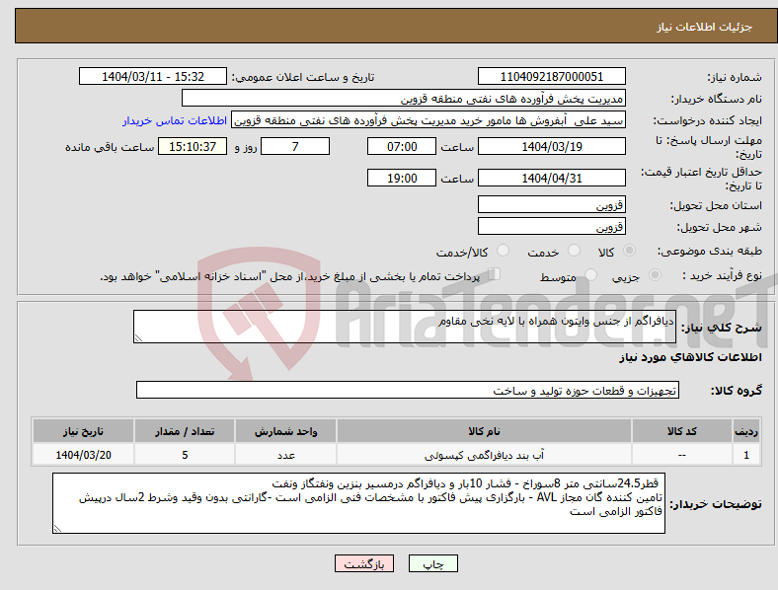Screen dimensions: 778x590
Task: Click the remaining time field 15:10:37
Action: coord(193,146)
